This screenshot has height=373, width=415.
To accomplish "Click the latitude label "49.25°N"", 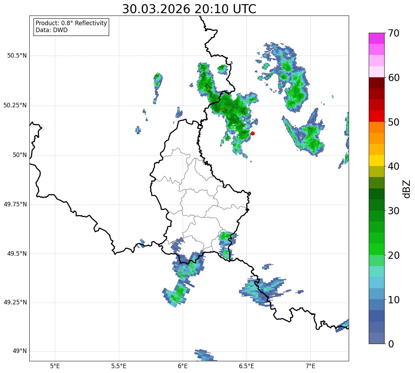I will [15, 303].
